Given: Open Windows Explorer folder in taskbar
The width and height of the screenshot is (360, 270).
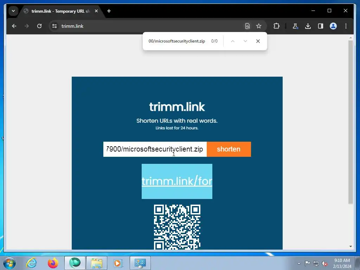Looking at the screenshot, I should 97,263.
